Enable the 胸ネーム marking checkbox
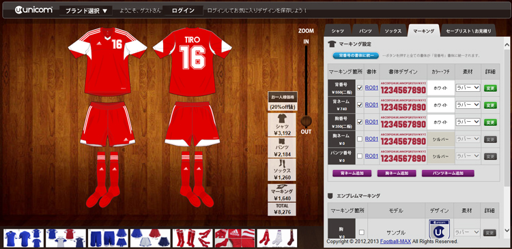This screenshot has width=512, height=249. click(x=360, y=139)
